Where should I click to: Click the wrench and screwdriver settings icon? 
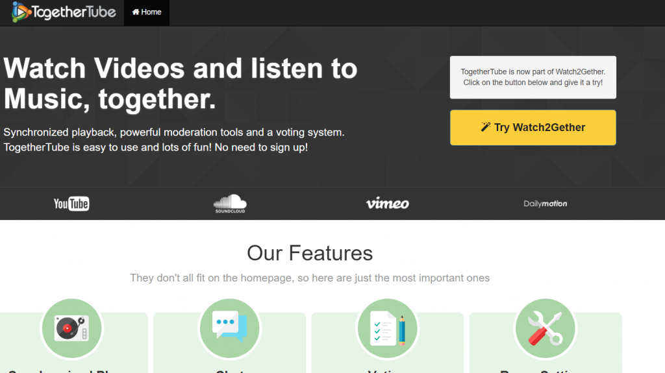click(545, 328)
